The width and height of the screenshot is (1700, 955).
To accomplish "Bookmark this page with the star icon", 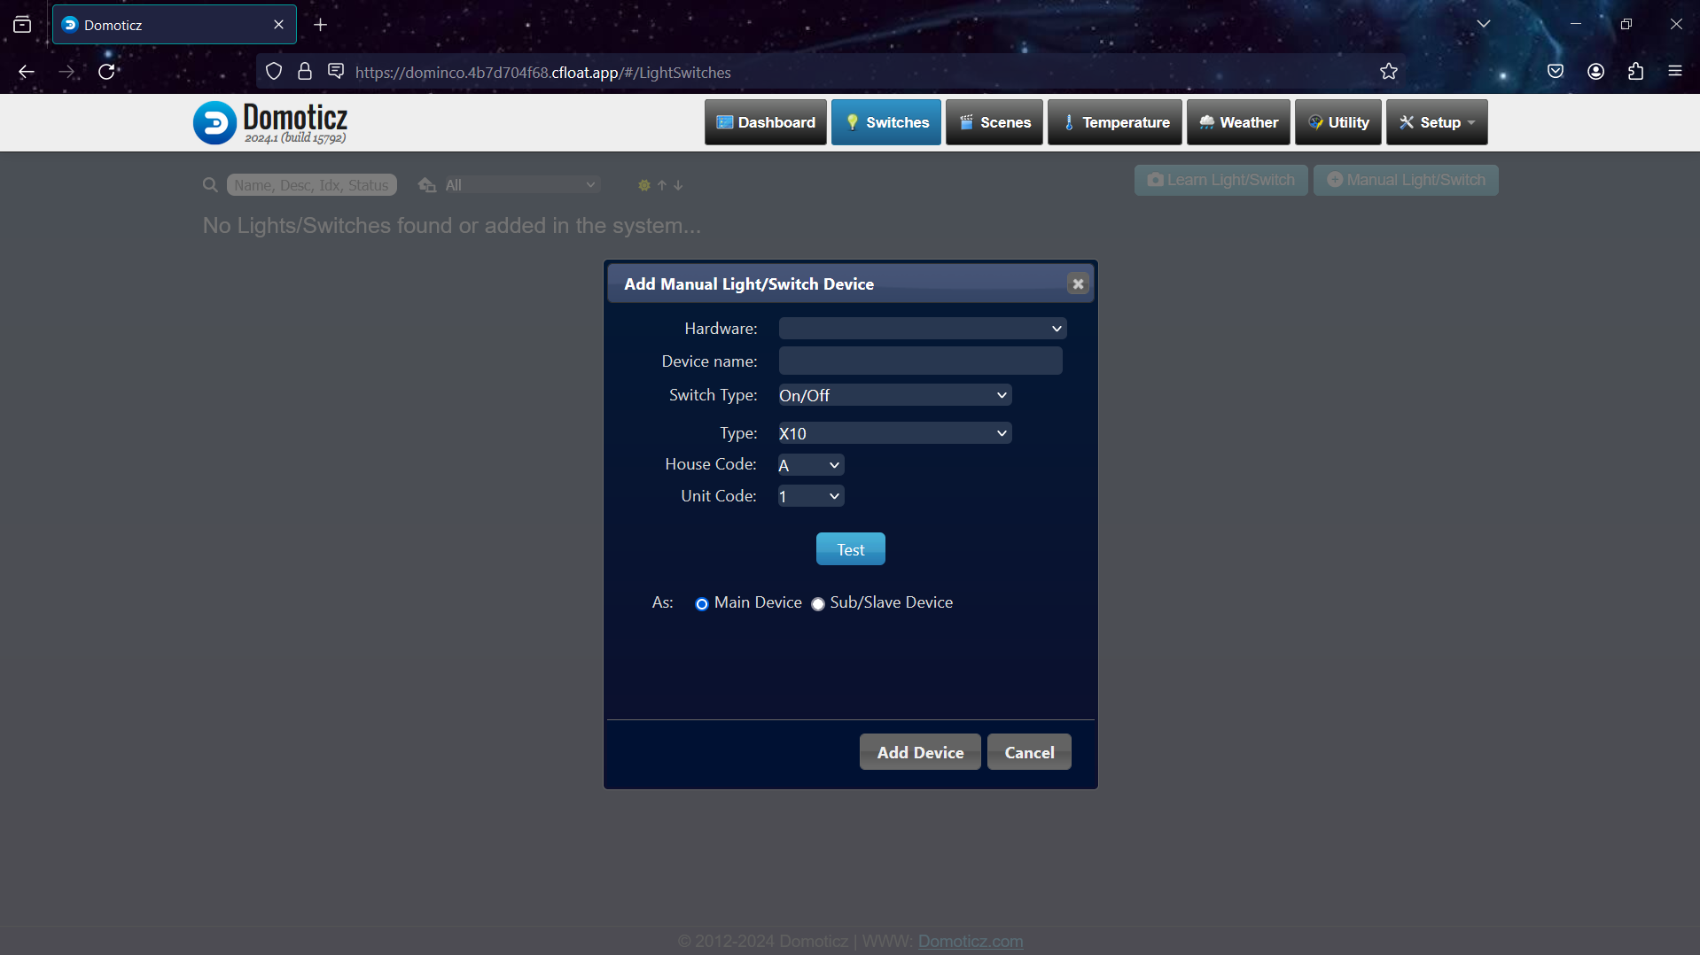I will tap(1389, 72).
